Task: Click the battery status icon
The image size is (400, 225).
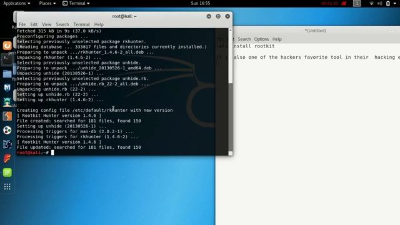Action: coord(387,3)
